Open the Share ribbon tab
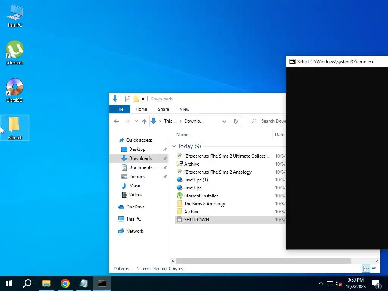The width and height of the screenshot is (388, 291). pyautogui.click(x=163, y=109)
